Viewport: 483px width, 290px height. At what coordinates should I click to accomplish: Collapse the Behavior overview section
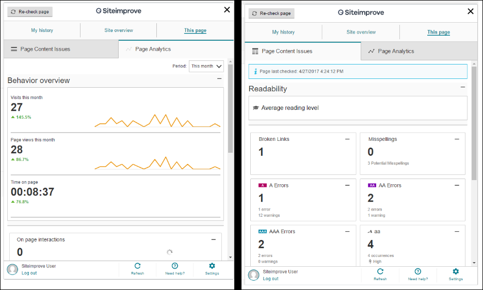[x=219, y=79]
